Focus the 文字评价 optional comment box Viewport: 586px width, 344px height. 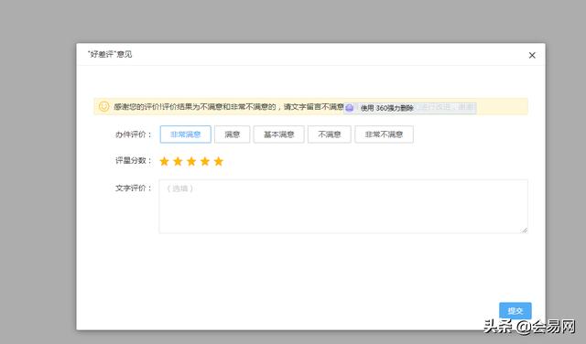click(x=343, y=206)
